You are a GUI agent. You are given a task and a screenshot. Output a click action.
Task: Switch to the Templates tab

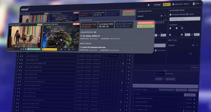(x=170, y=74)
